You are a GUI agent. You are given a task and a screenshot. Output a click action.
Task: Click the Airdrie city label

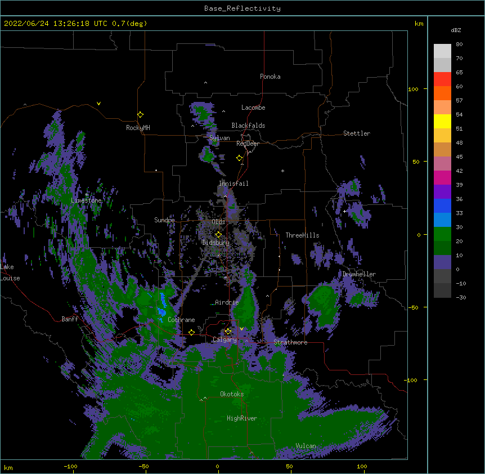point(227,302)
